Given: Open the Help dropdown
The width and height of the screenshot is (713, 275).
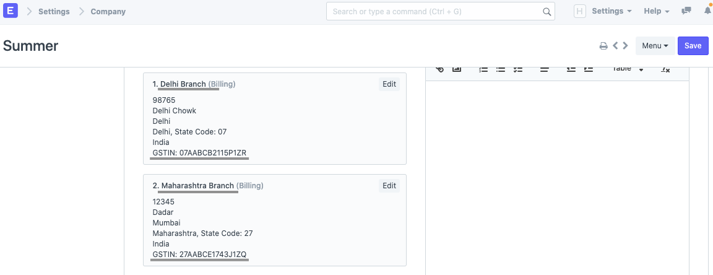Looking at the screenshot, I should point(657,11).
